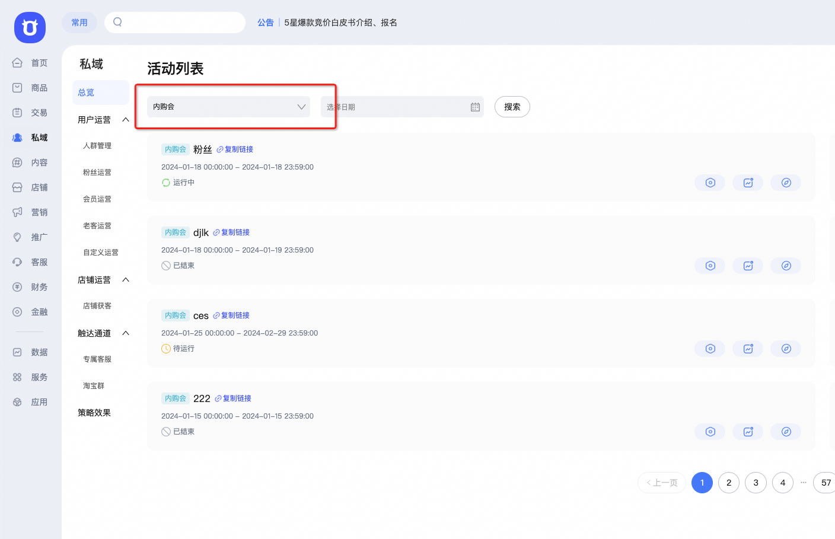Open 金融 financial section
This screenshot has height=539, width=835.
point(30,312)
